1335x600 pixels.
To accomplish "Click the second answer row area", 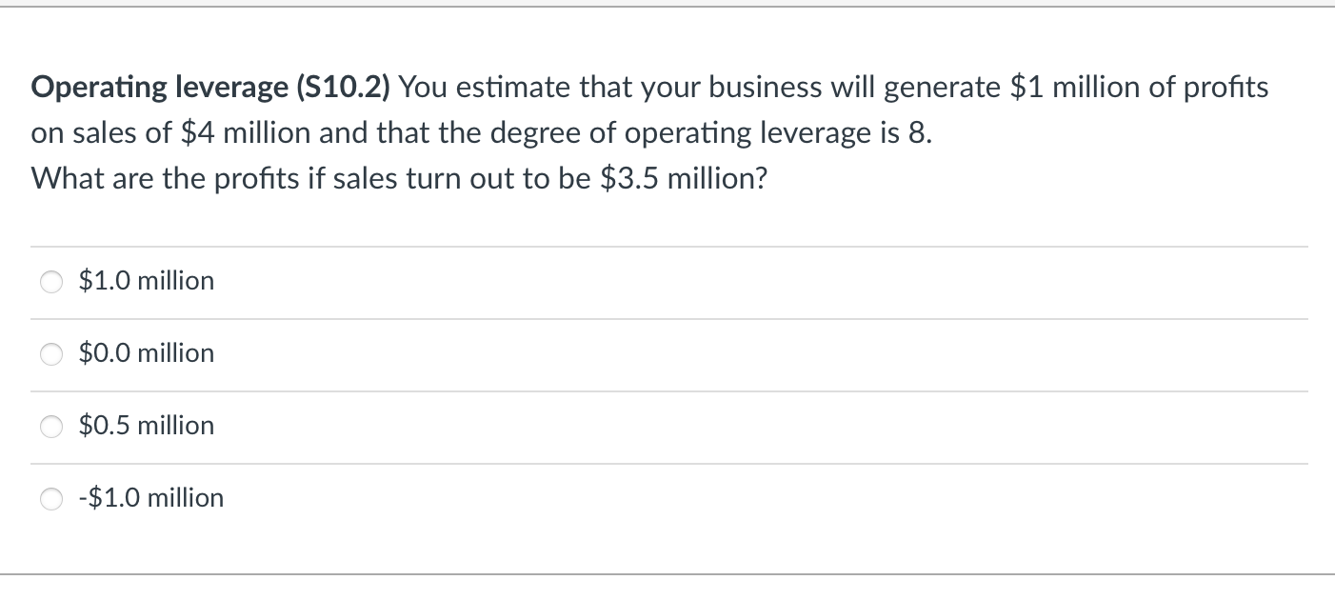I will point(667,354).
